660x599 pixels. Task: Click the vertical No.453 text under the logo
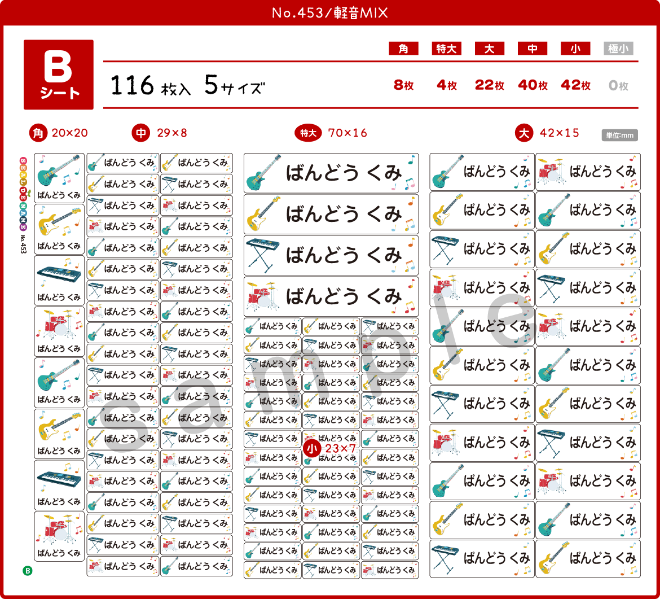click(x=23, y=244)
